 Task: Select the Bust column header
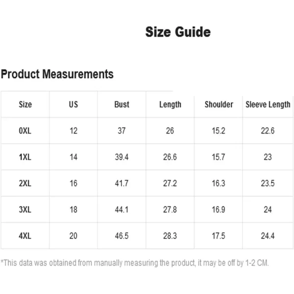122,104
